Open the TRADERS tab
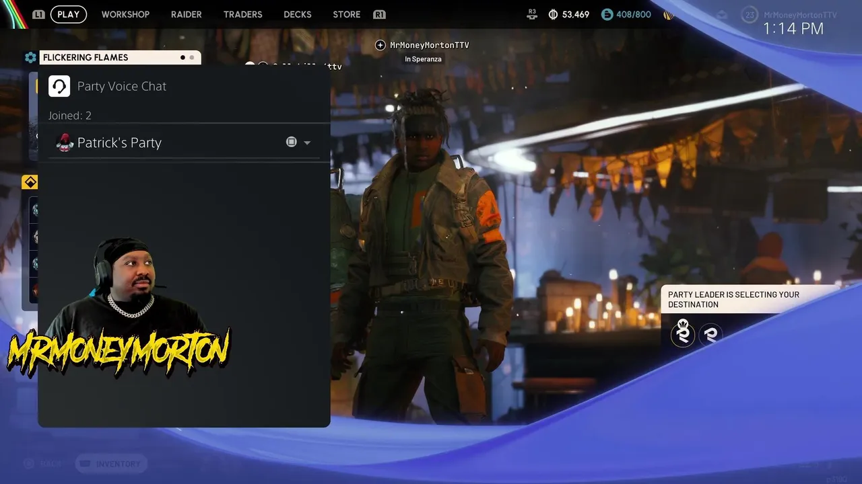This screenshot has height=484, width=862. tap(242, 14)
